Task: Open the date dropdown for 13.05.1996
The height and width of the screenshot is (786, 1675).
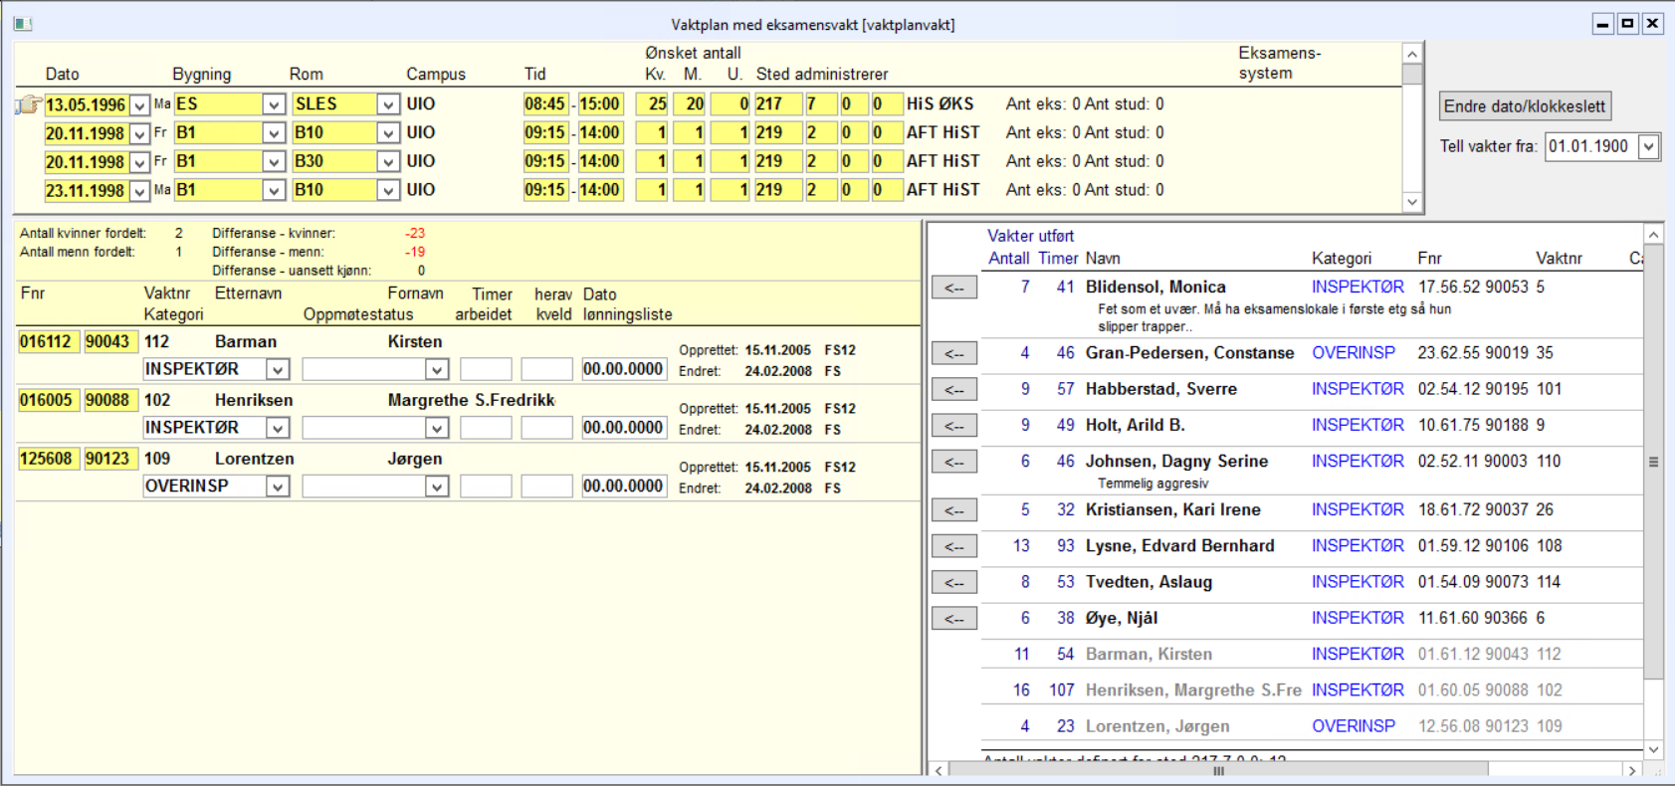Action: (140, 104)
